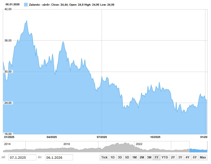This screenshot has width=211, height=164.
Task: Select the Tick range button
Action: pos(104,157)
